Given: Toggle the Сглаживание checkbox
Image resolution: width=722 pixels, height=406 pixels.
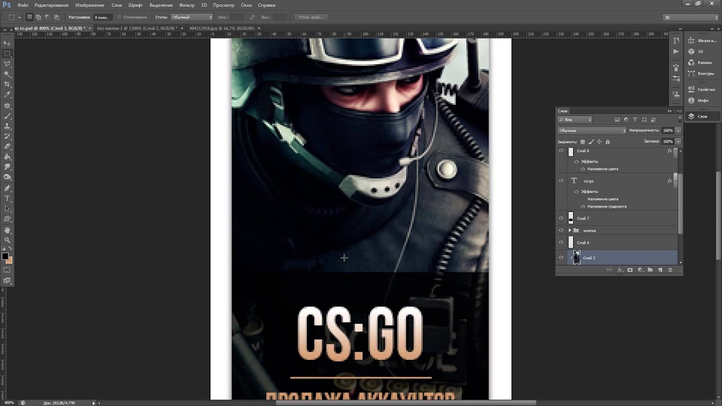Looking at the screenshot, I should click(x=120, y=17).
